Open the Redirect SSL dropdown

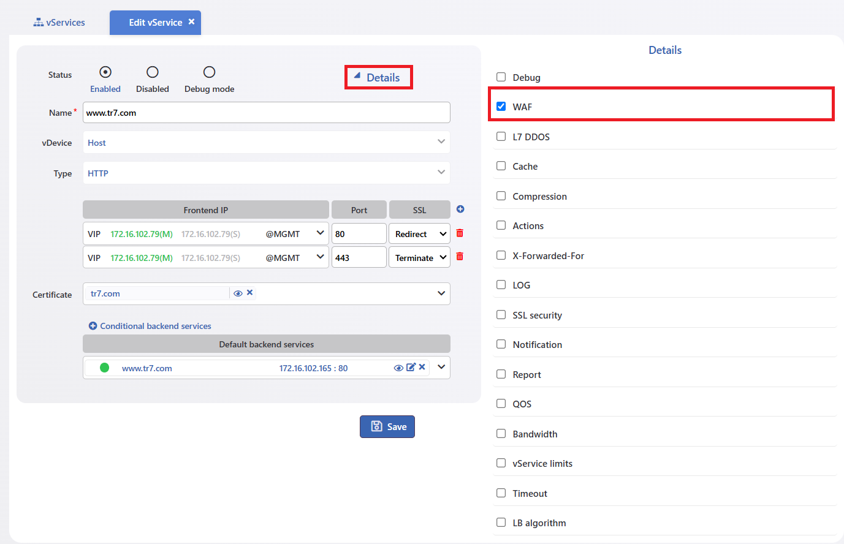tap(420, 233)
